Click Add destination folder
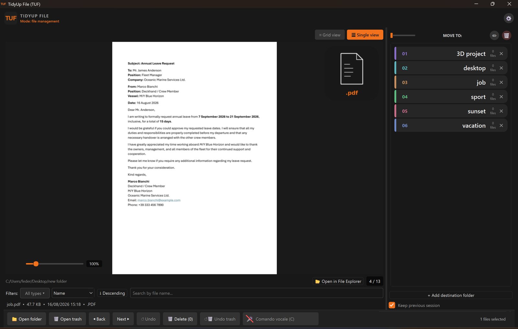 point(451,295)
